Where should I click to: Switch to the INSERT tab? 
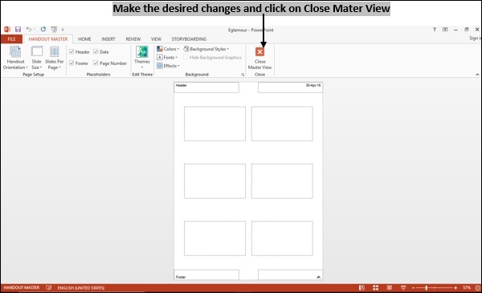pyautogui.click(x=108, y=39)
